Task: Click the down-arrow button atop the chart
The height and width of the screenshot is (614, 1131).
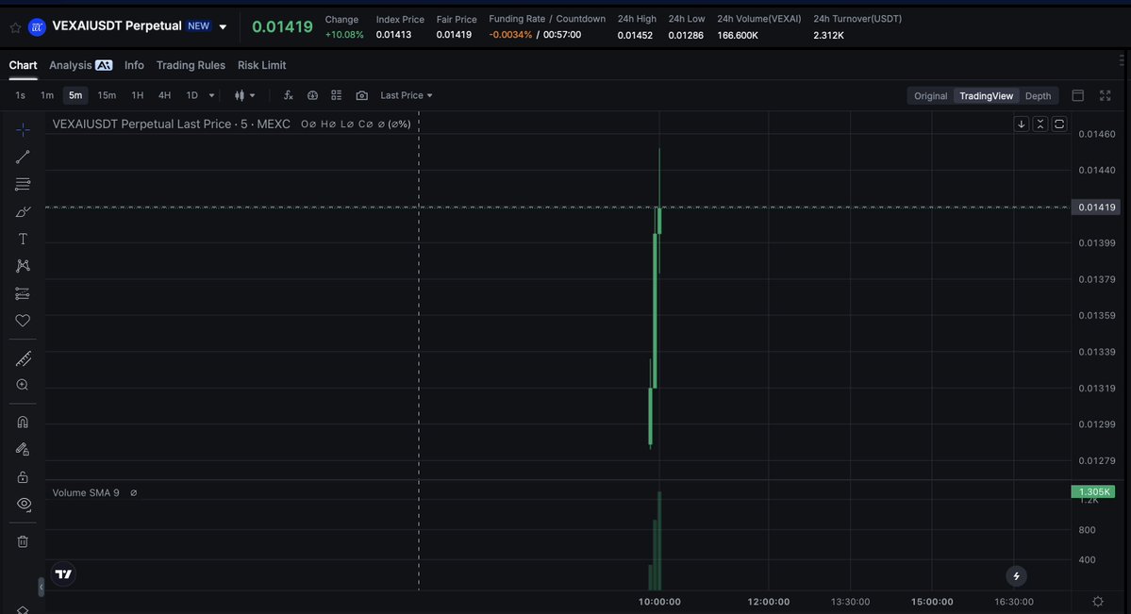Action: pyautogui.click(x=1022, y=124)
